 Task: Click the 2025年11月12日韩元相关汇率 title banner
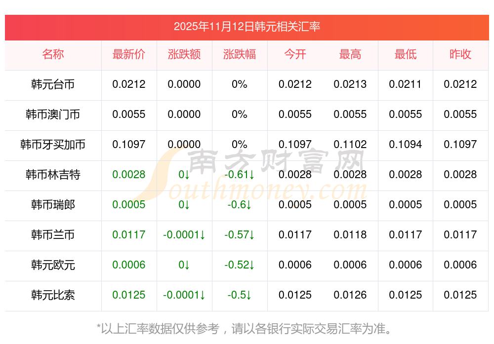coord(247,27)
